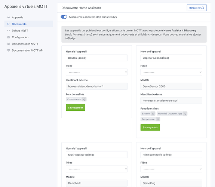215x187 pixels.
Task: Click the radio icon beside Appareils
Action: click(x=9, y=18)
